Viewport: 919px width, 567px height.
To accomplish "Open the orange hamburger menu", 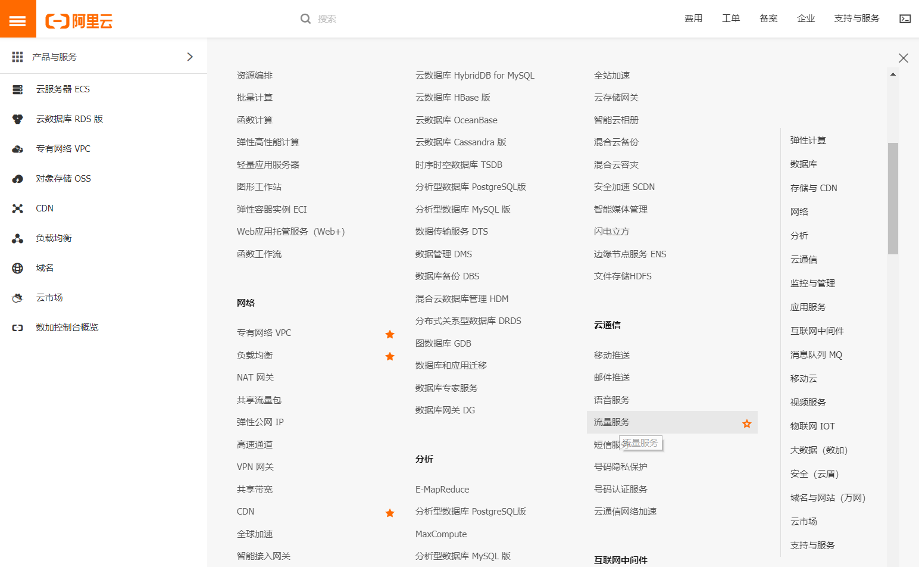I will click(x=18, y=18).
